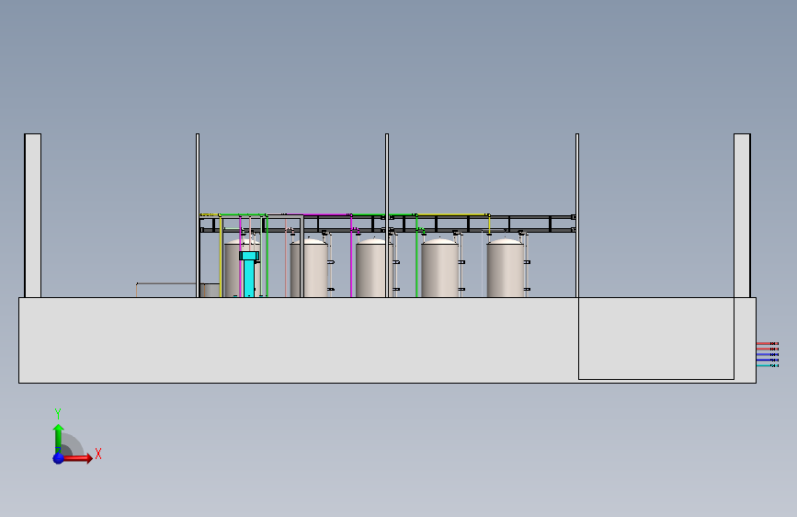Select the cyan T-shaped component near the tanks

249,274
